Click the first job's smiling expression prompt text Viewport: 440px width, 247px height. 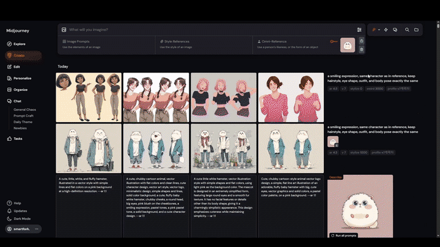(x=373, y=79)
